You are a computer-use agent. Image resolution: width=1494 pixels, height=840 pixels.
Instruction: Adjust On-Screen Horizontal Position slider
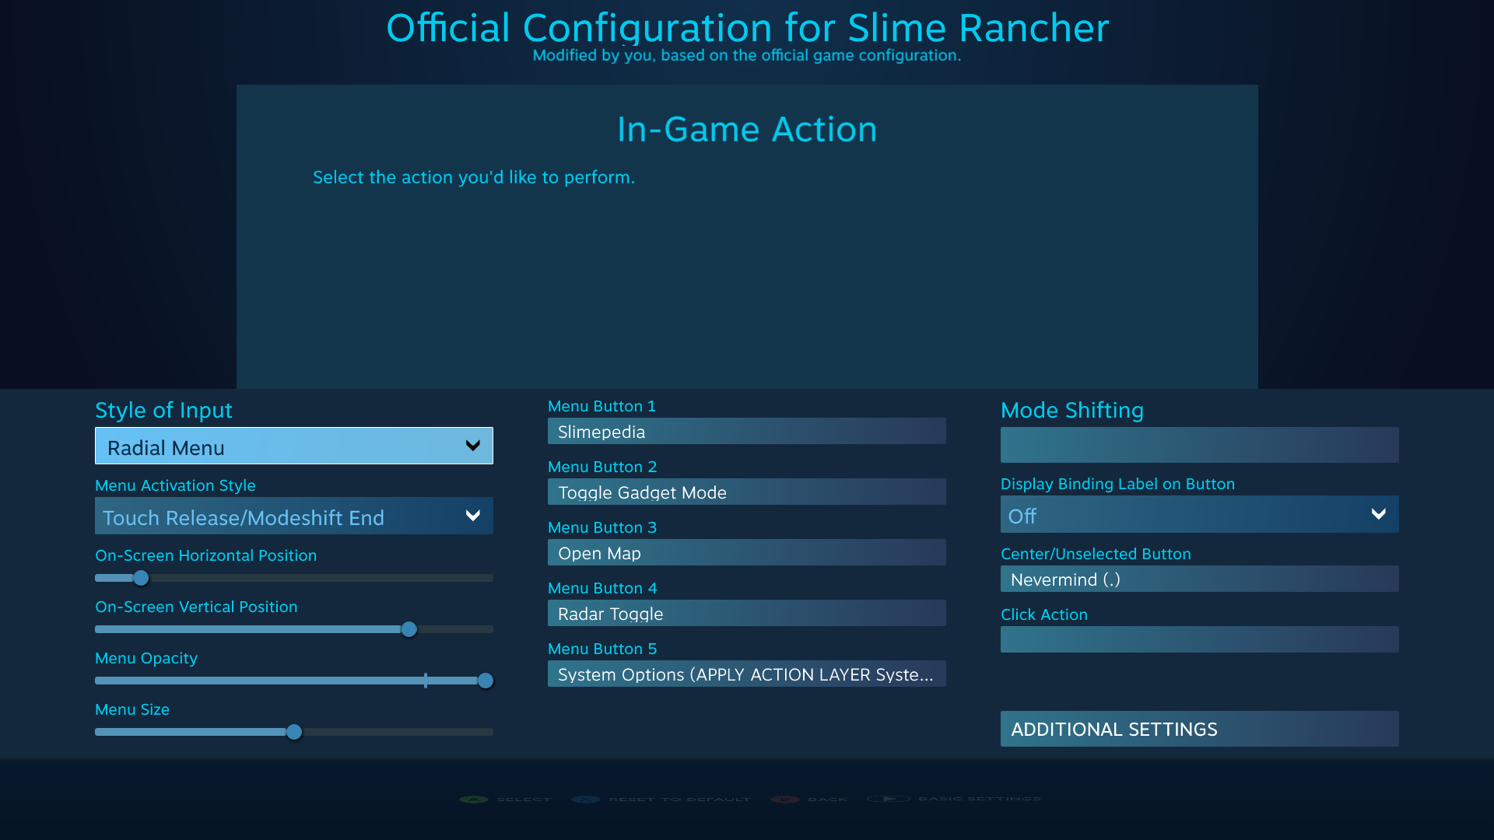pyautogui.click(x=142, y=576)
